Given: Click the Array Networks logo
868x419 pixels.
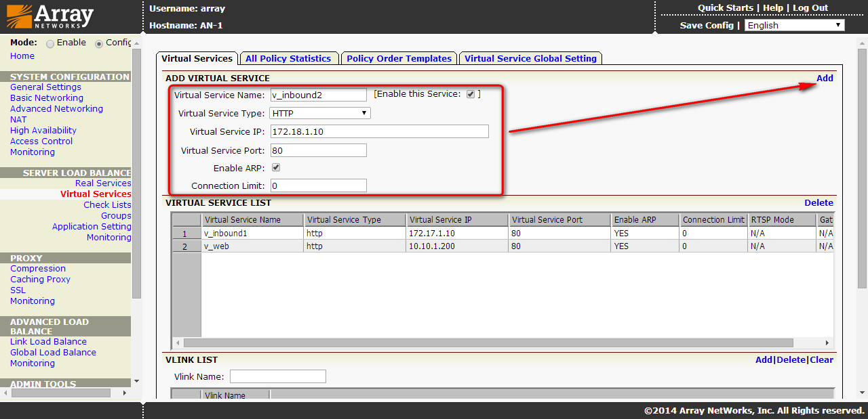Looking at the screenshot, I should pyautogui.click(x=50, y=16).
